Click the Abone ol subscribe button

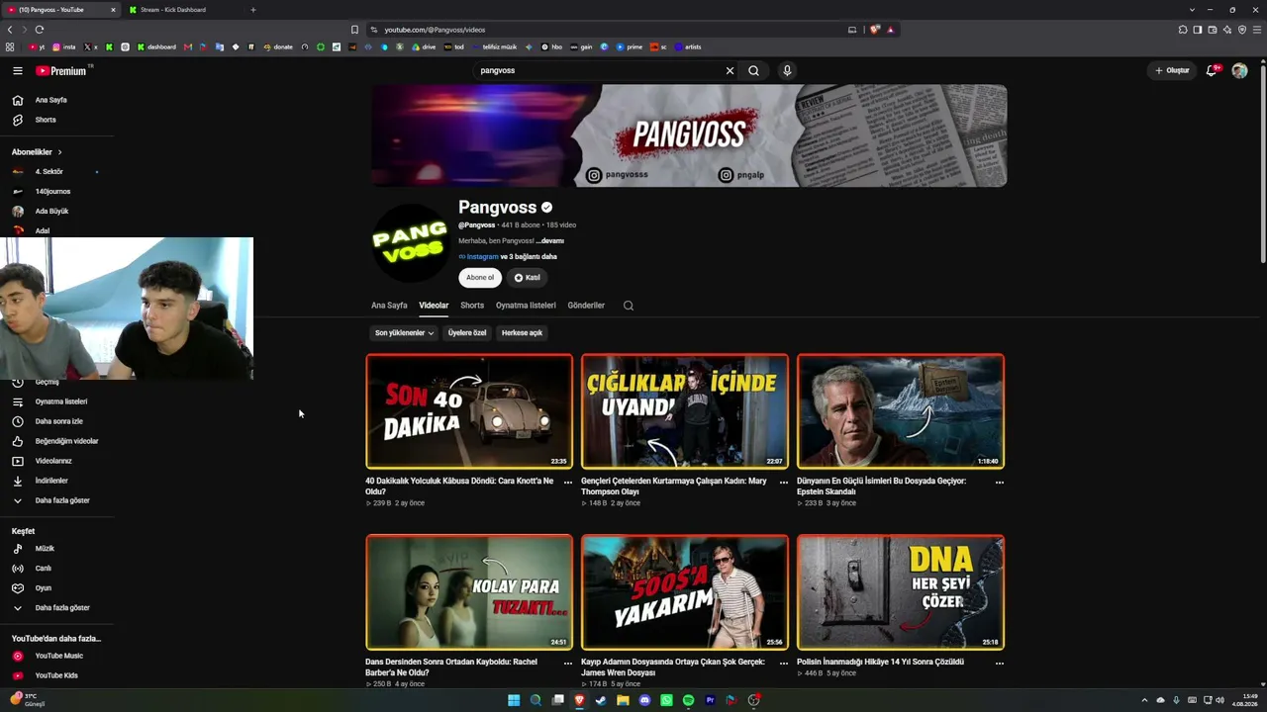pyautogui.click(x=480, y=278)
